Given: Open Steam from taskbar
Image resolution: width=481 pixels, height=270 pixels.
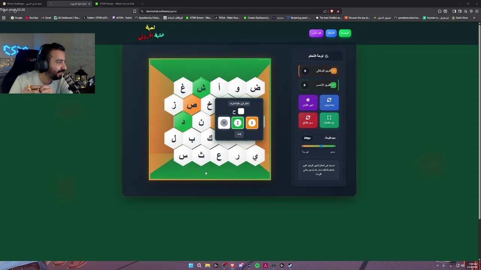Looking at the screenshot, I should click(x=290, y=265).
